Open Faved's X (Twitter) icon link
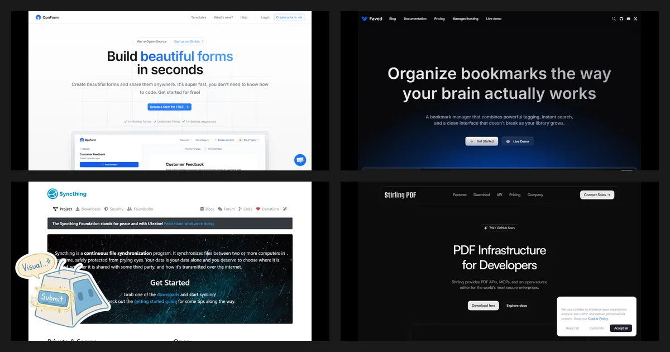 pyautogui.click(x=635, y=18)
